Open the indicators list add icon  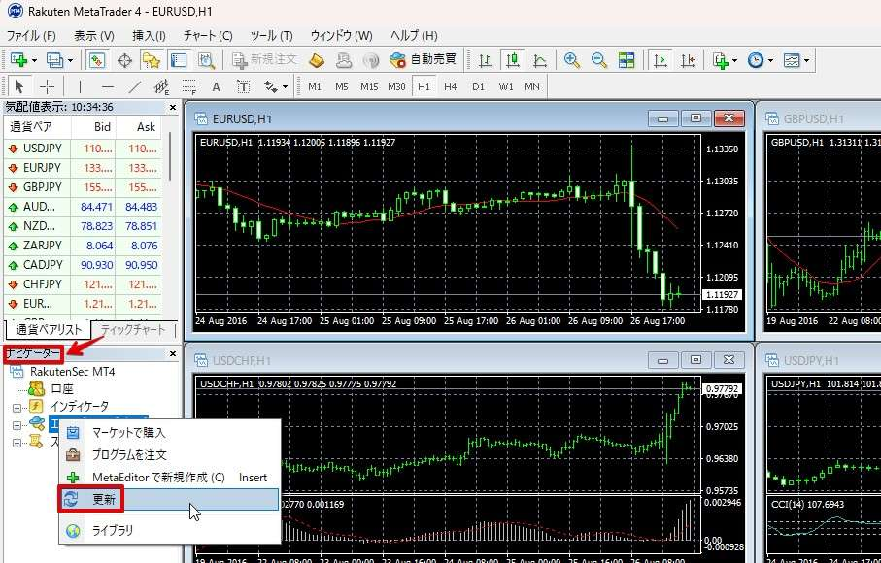pyautogui.click(x=721, y=60)
